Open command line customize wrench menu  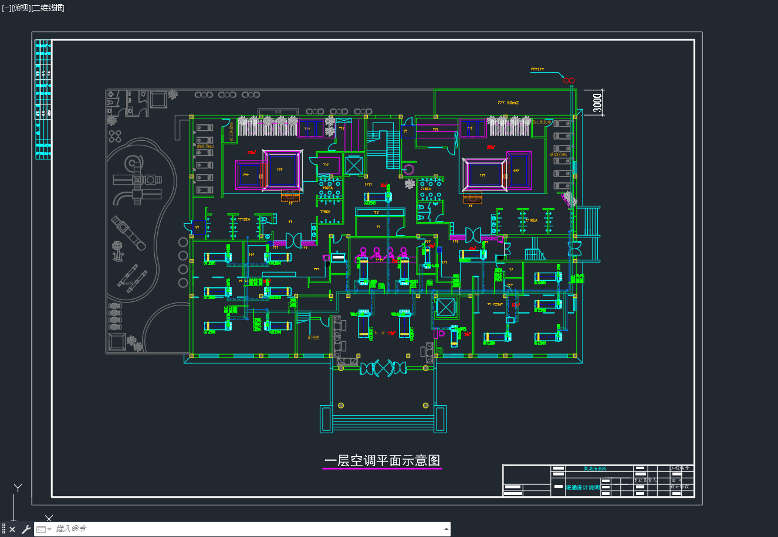[25, 529]
